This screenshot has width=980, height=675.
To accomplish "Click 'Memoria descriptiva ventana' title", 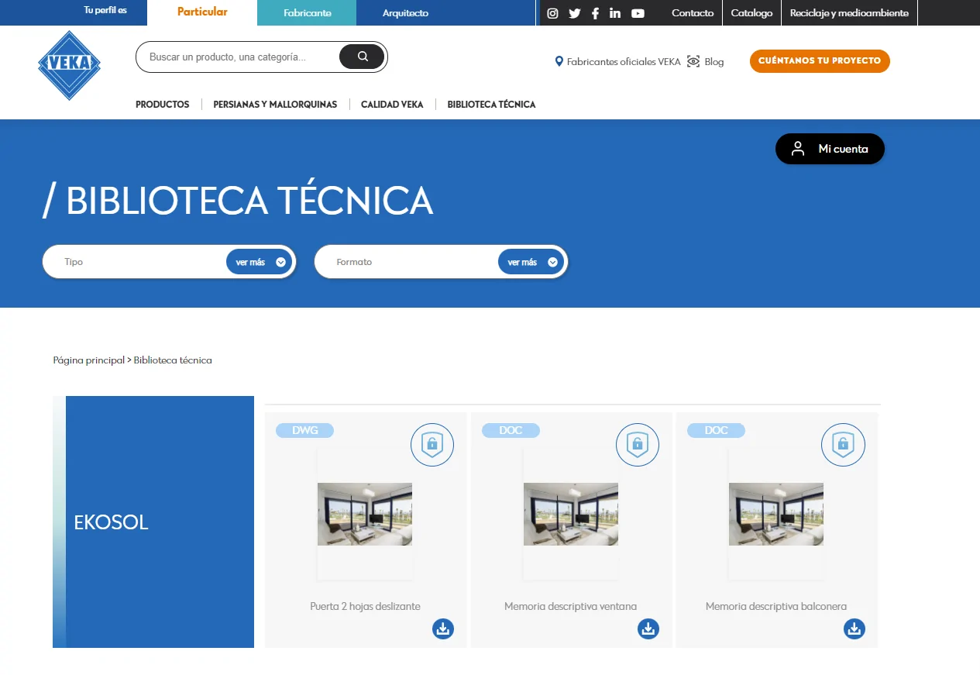I will click(x=571, y=607).
